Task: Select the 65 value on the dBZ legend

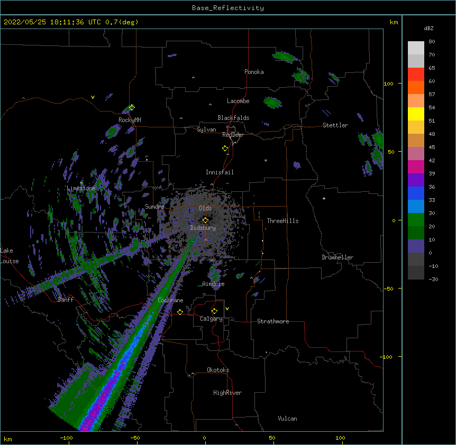Action: click(x=432, y=68)
